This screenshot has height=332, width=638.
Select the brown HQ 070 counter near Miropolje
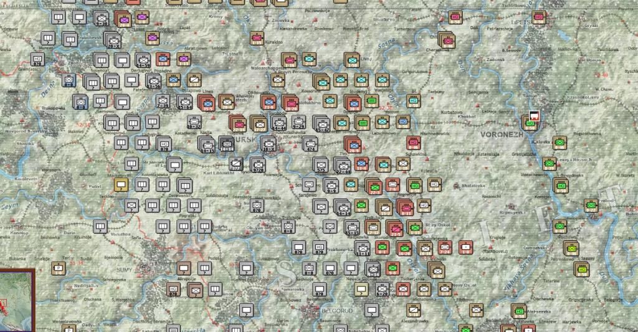pos(173,289)
